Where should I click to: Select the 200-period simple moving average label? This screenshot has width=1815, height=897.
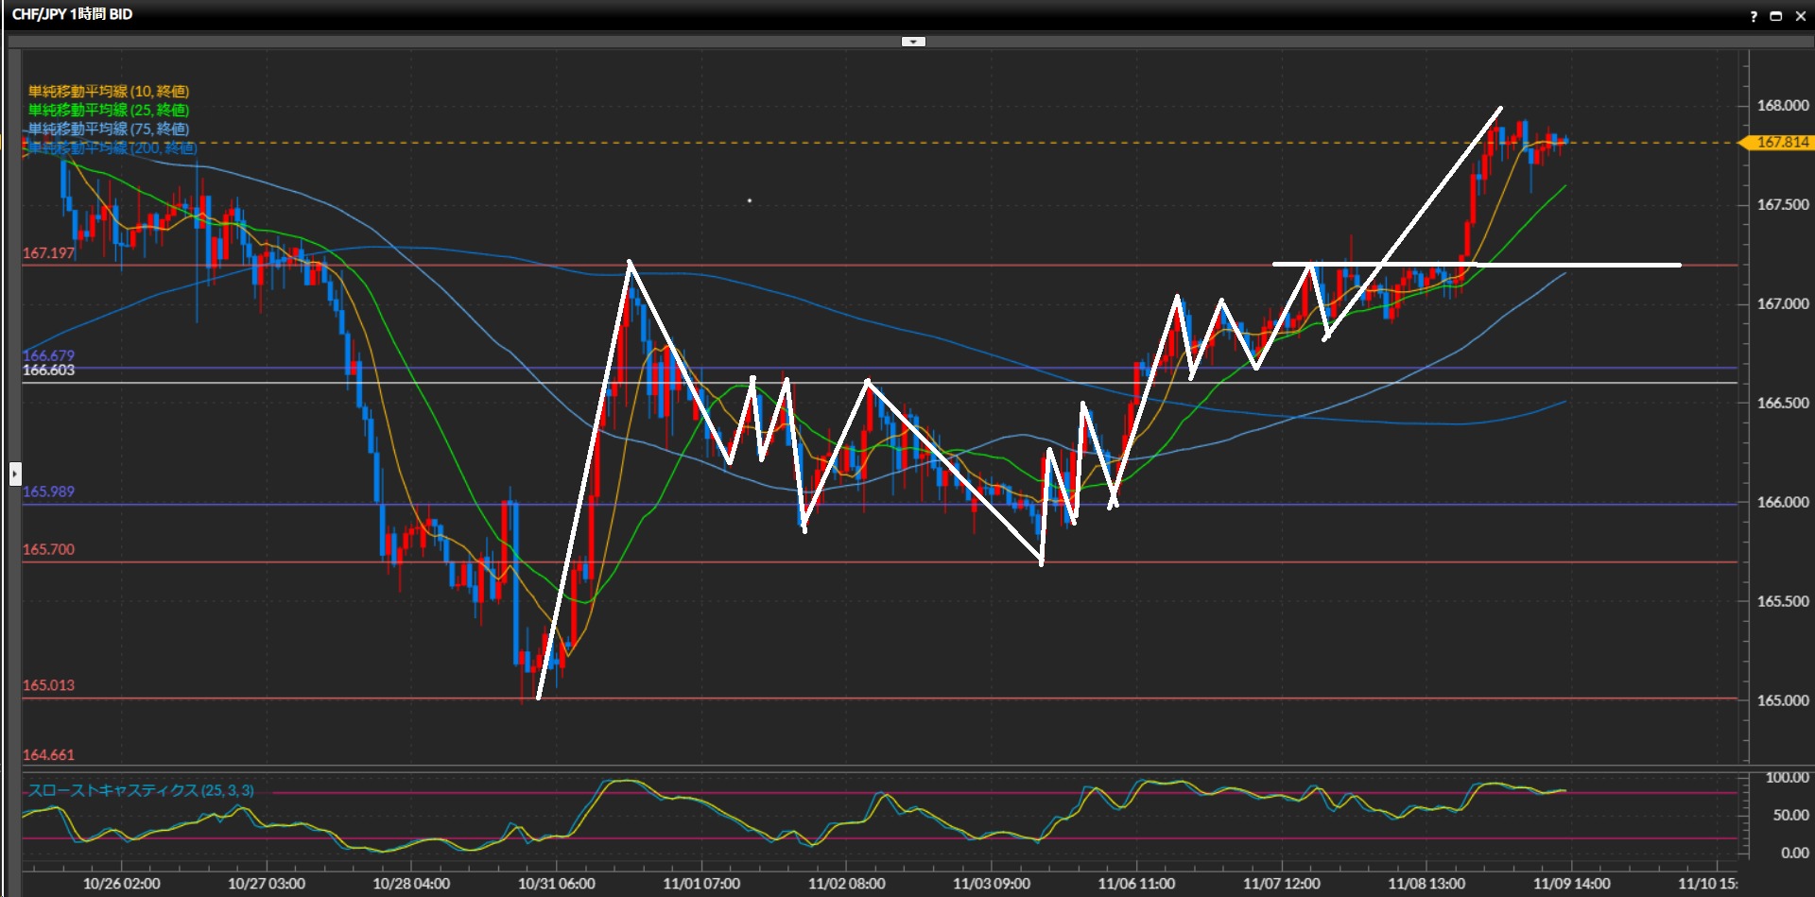pyautogui.click(x=112, y=148)
